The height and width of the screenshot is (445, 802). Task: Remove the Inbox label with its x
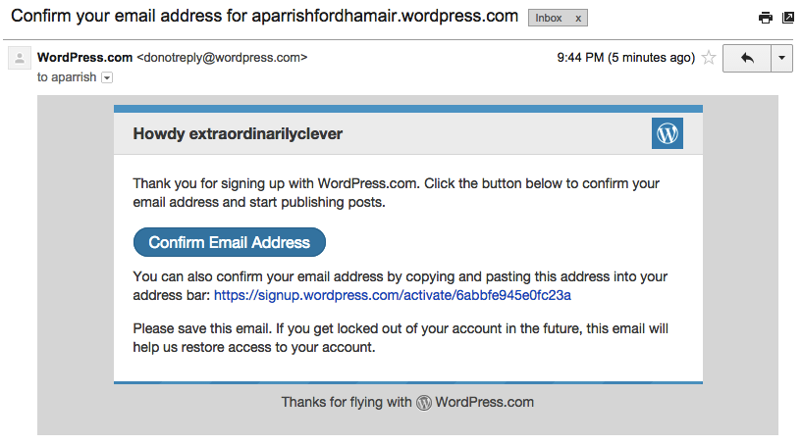click(x=578, y=19)
